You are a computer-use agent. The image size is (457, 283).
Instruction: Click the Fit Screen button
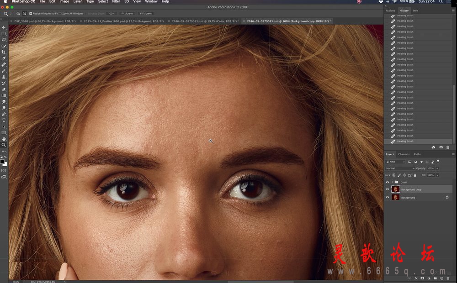127,13
